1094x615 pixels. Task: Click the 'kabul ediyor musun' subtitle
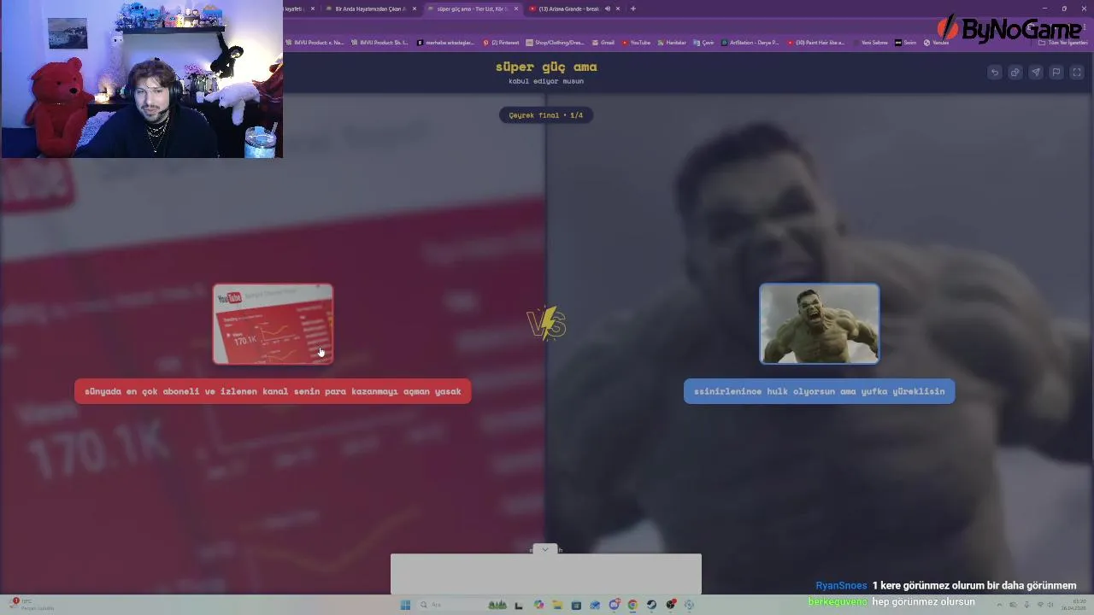pos(546,81)
